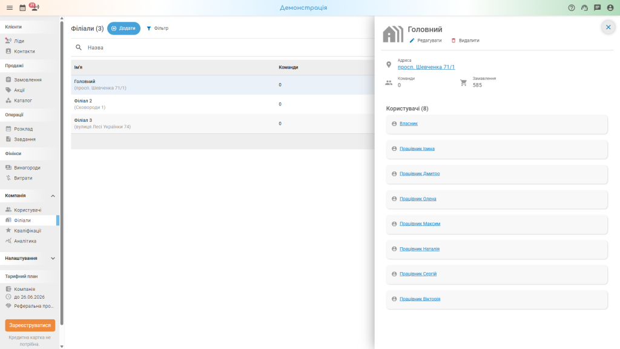Select Філіали in sidebar
The image size is (620, 349).
pos(30,220)
